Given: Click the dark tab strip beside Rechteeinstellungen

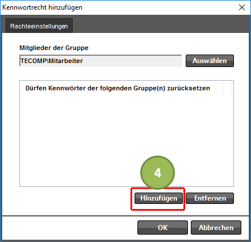Looking at the screenshot, I should tap(161, 24).
